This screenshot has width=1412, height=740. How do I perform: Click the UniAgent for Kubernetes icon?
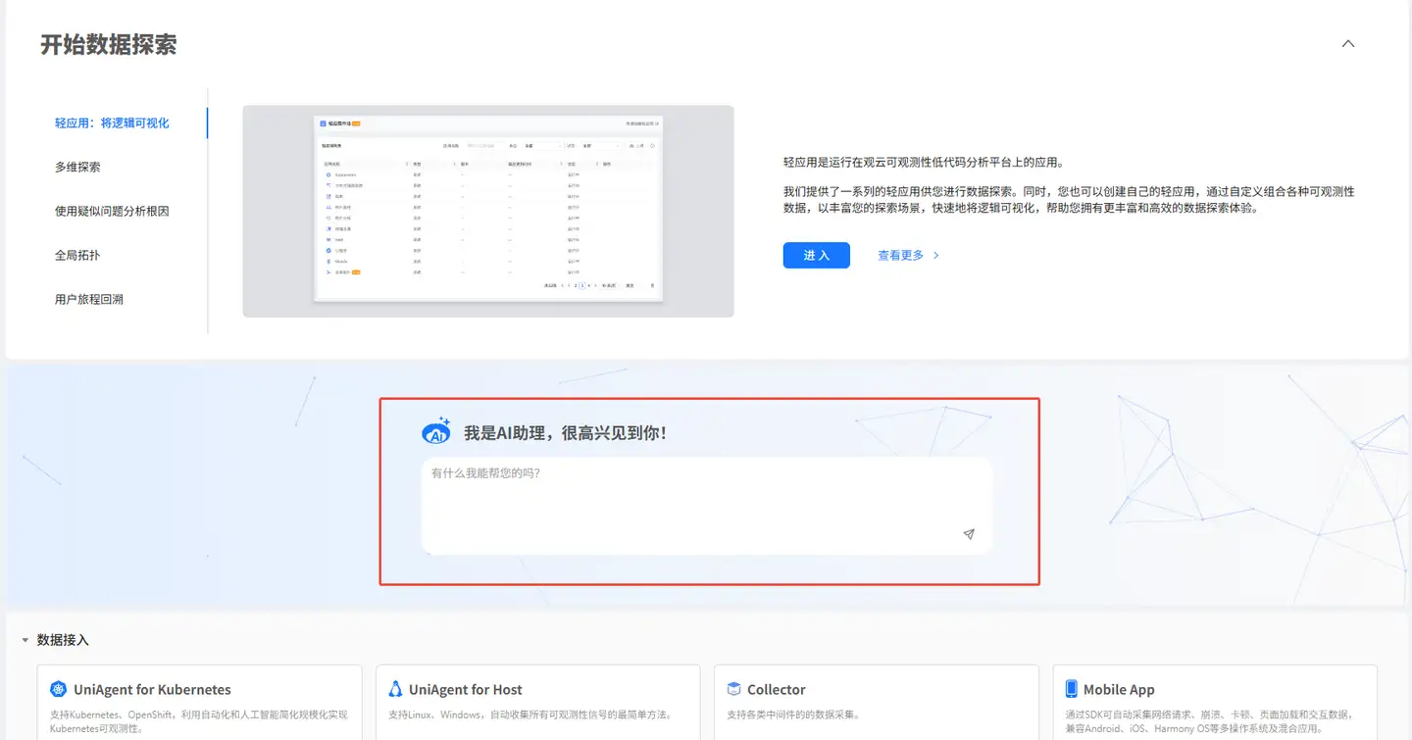59,689
